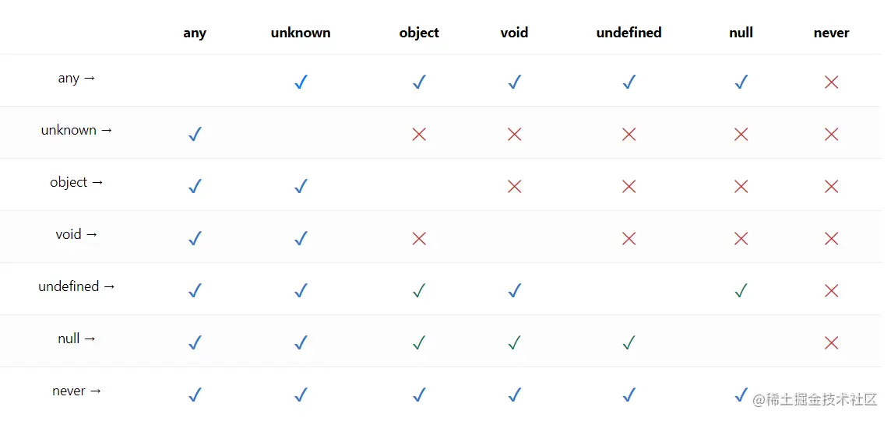
Task: Click the checkmark in any row, unknown column
Action: [x=301, y=82]
